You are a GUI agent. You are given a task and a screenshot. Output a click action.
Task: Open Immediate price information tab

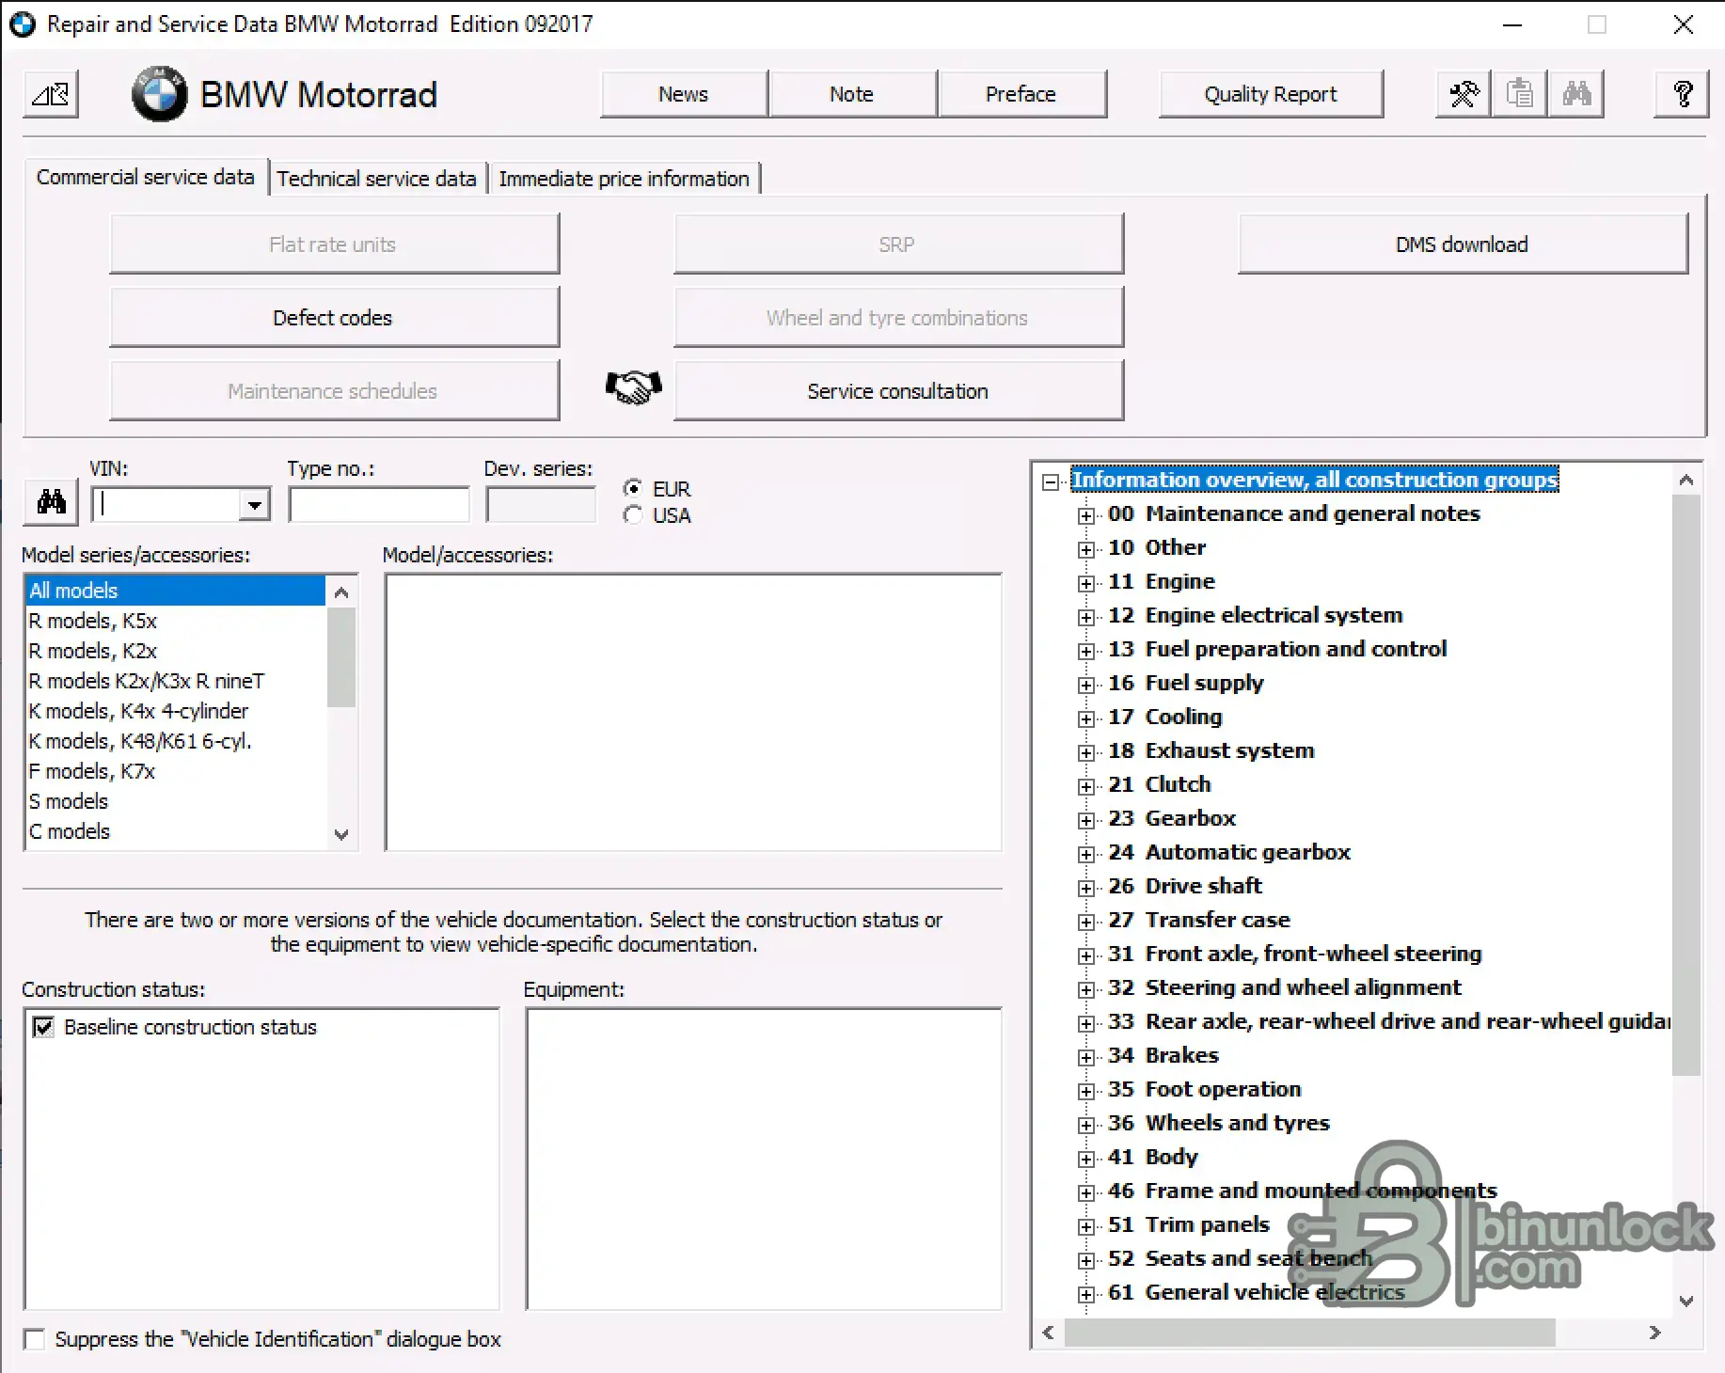[625, 179]
